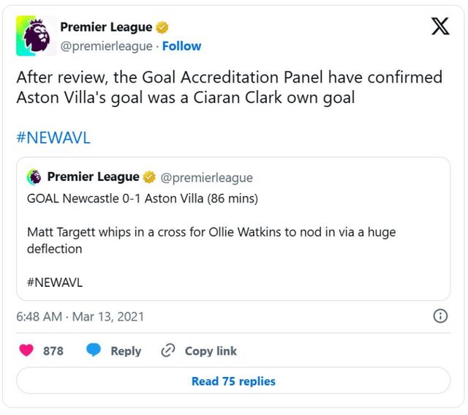Click the verified badge beside Premier League
Screen dimensions: 468x415
[x=162, y=28]
